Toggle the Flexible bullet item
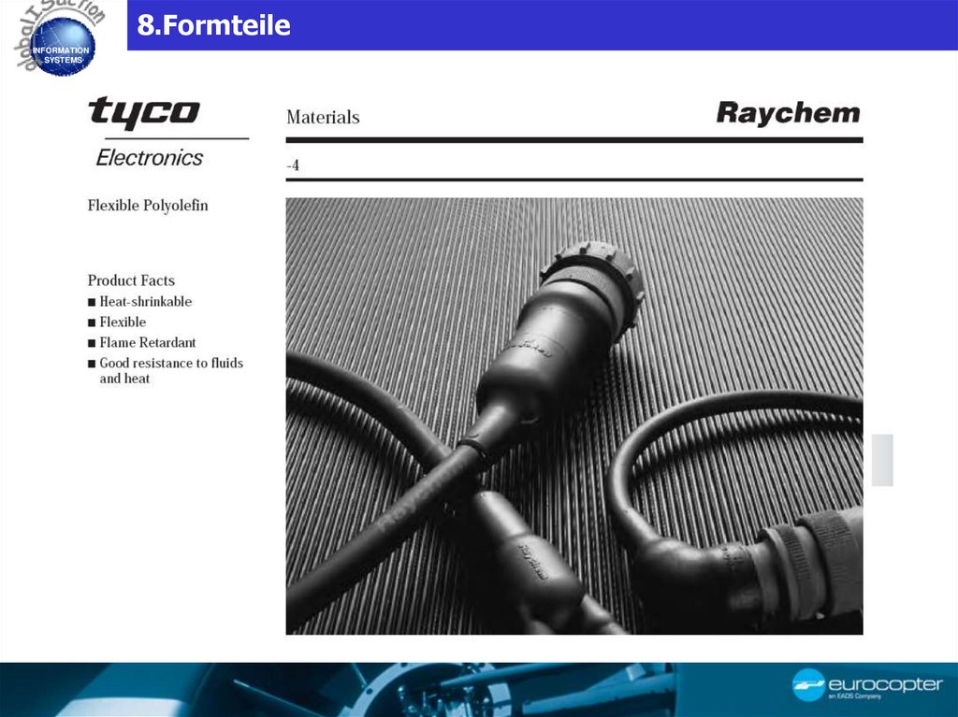Image resolution: width=958 pixels, height=717 pixels. [x=122, y=322]
